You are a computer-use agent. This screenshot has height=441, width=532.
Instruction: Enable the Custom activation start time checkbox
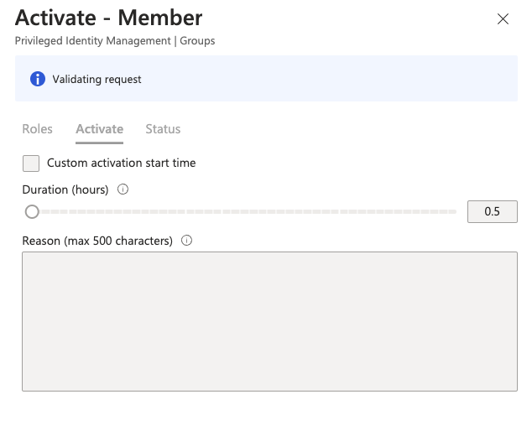[31, 163]
